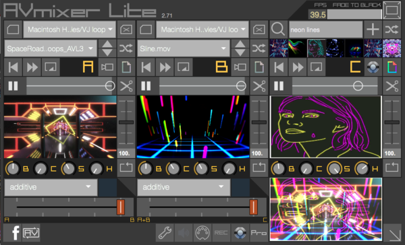Add search result with the plus button
This screenshot has width=405, height=245.
(373, 30)
